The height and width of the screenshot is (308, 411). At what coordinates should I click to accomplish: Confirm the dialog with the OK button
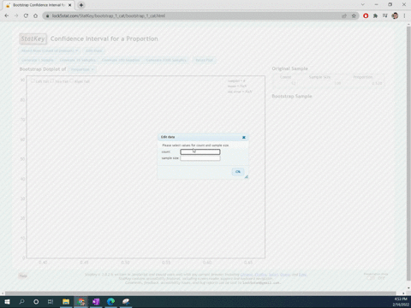tap(238, 172)
